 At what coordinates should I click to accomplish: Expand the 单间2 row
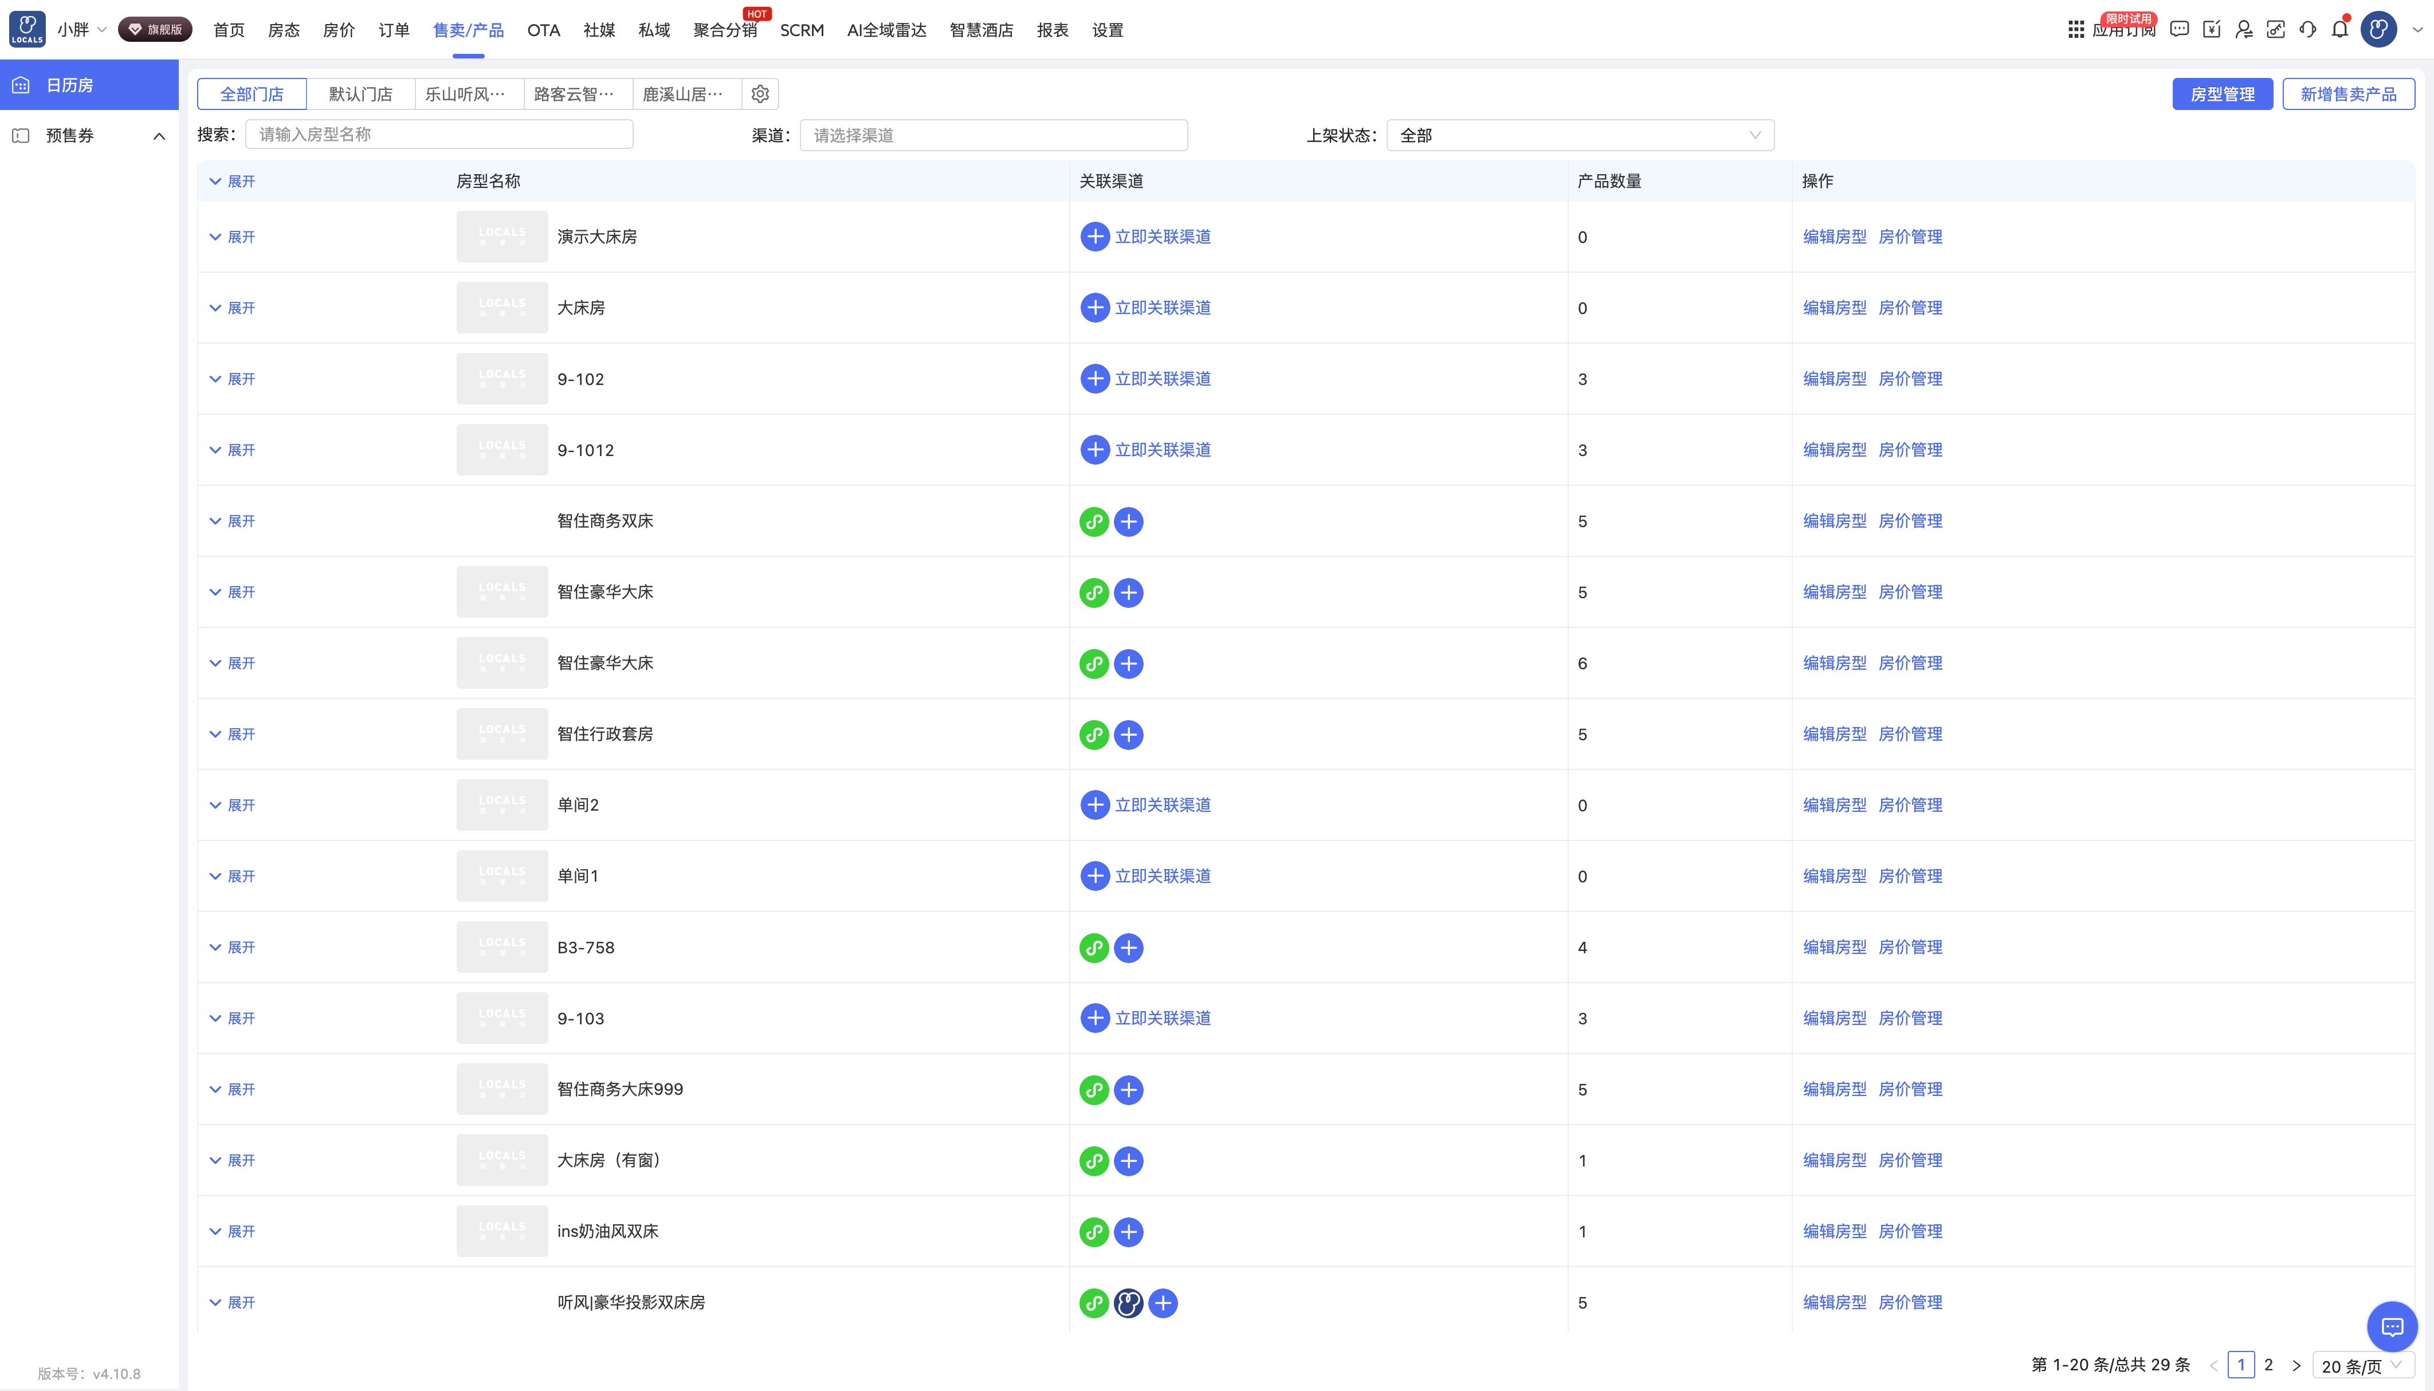click(232, 805)
